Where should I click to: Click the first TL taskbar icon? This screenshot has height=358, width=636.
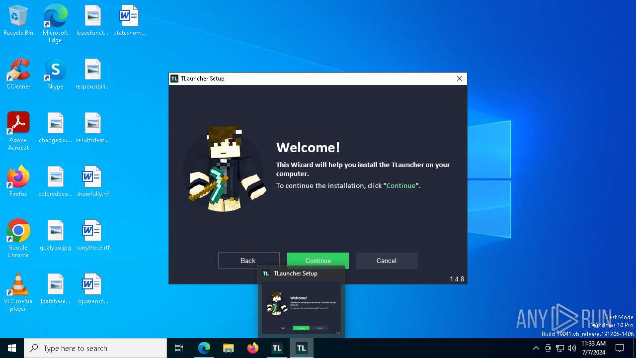(x=277, y=348)
